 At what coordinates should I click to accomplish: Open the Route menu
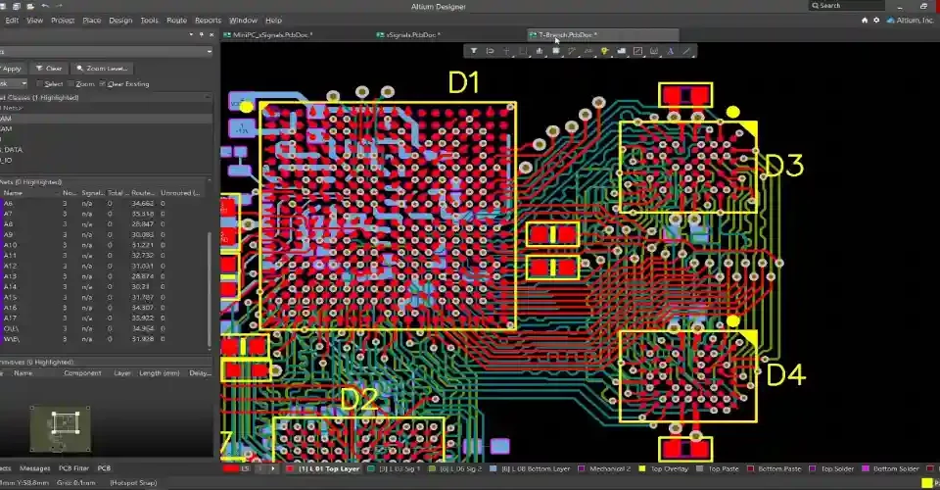pyautogui.click(x=176, y=21)
